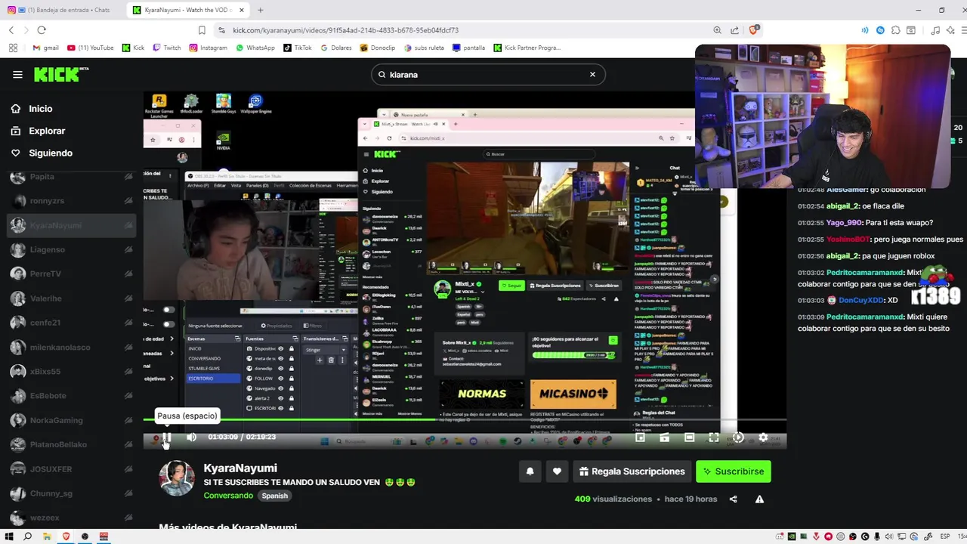Open WhatsApp bookmark
This screenshot has height=544, width=967.
[255, 48]
